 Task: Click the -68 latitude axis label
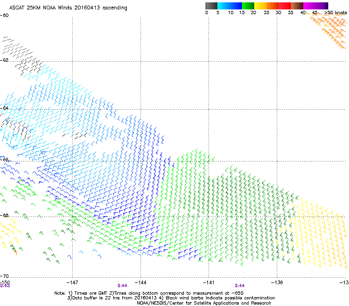pos(4,215)
